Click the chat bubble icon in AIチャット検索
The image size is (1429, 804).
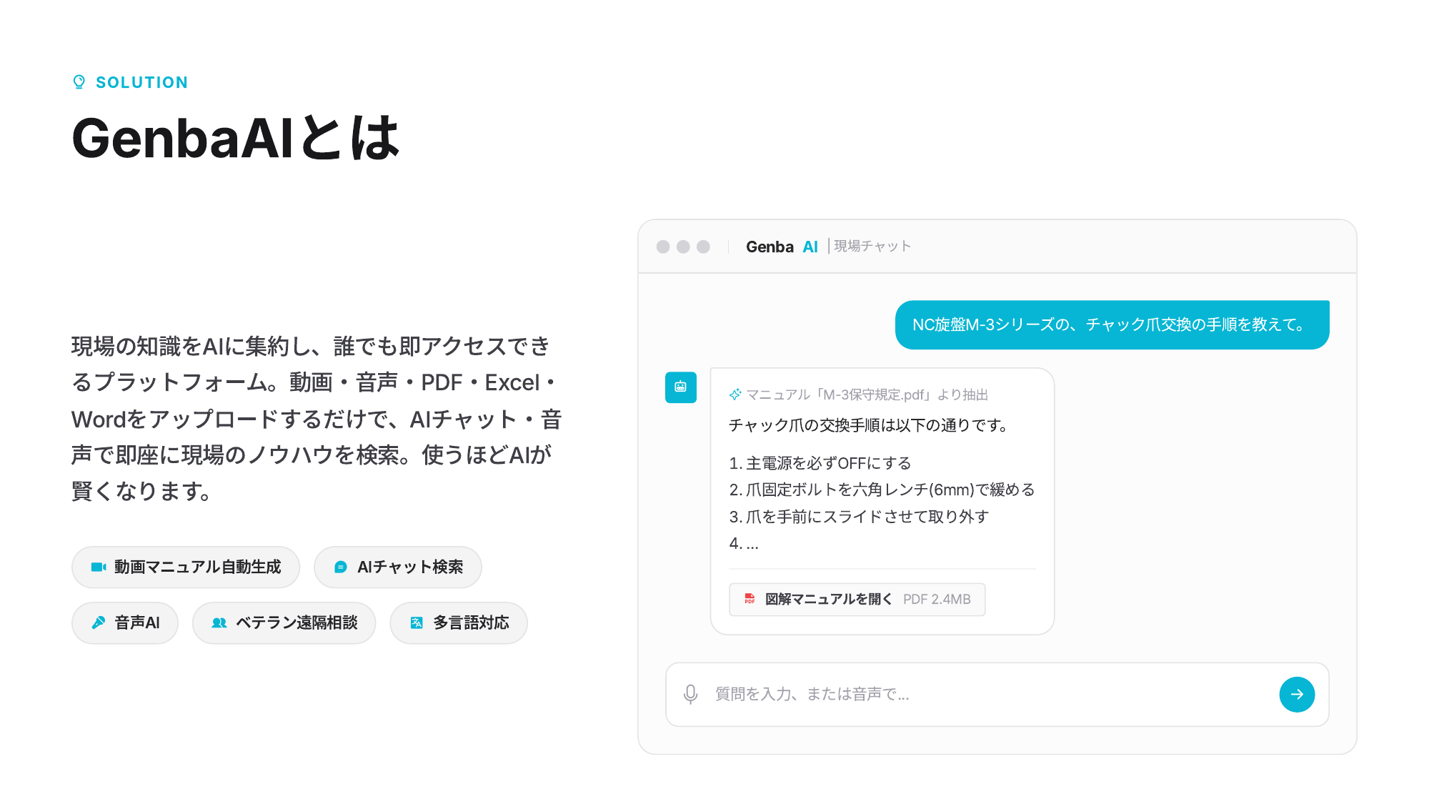341,567
